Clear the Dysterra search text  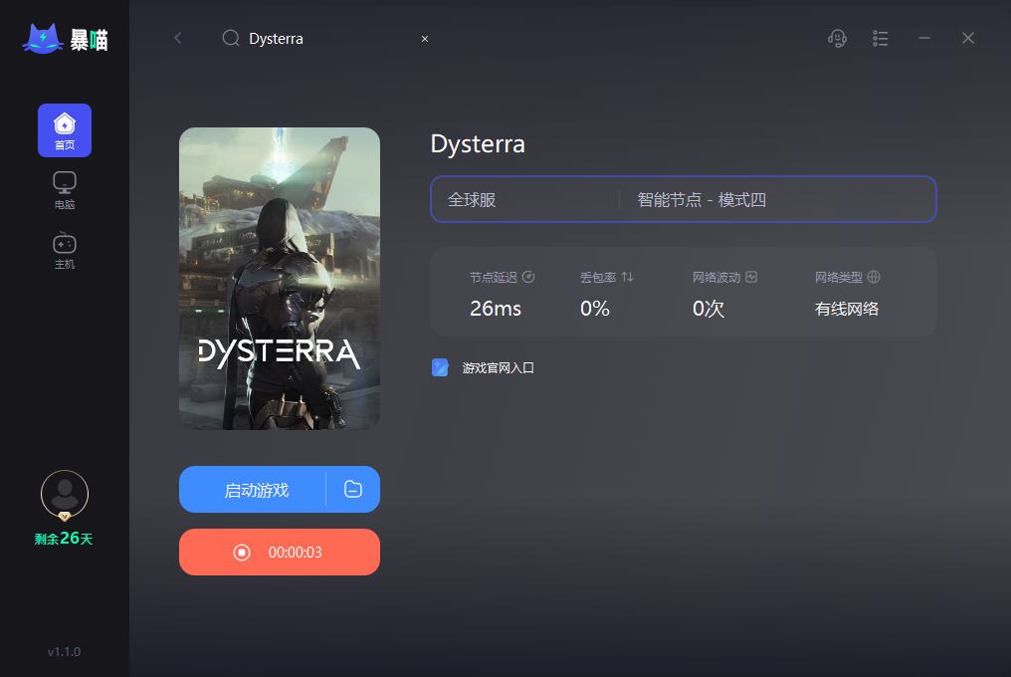click(425, 39)
